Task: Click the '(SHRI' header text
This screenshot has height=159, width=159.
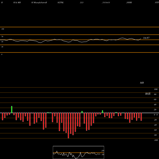Action: point(129,3)
